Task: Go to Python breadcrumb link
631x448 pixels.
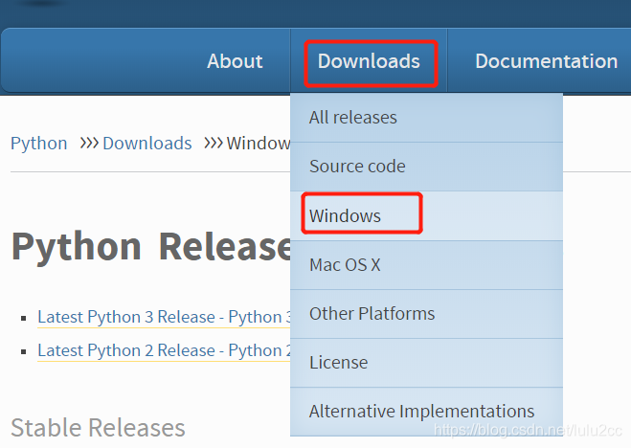Action: [x=38, y=144]
